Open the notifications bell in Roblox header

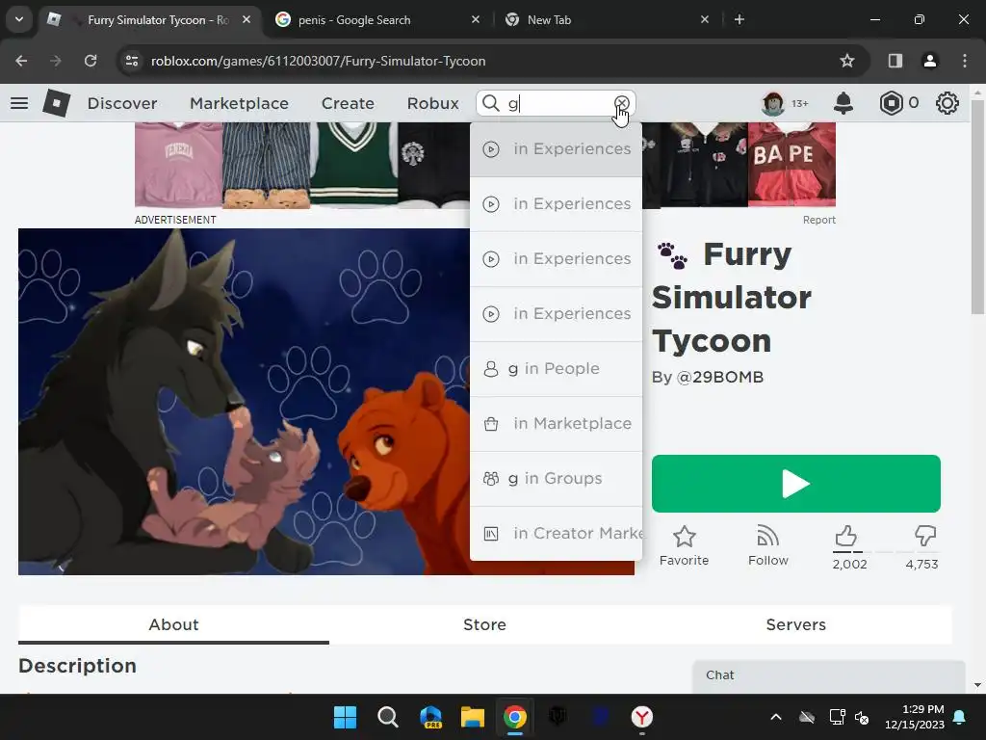(843, 103)
